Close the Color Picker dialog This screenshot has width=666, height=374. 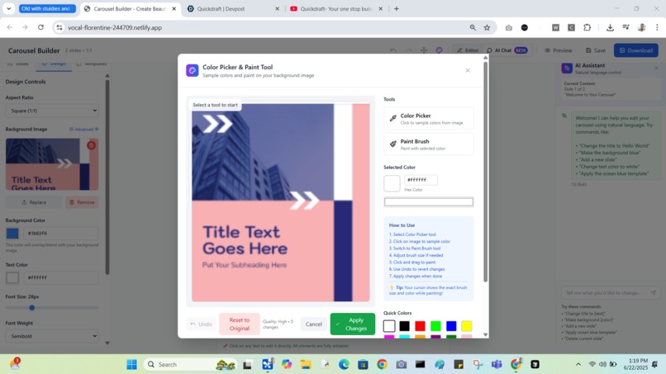(467, 70)
